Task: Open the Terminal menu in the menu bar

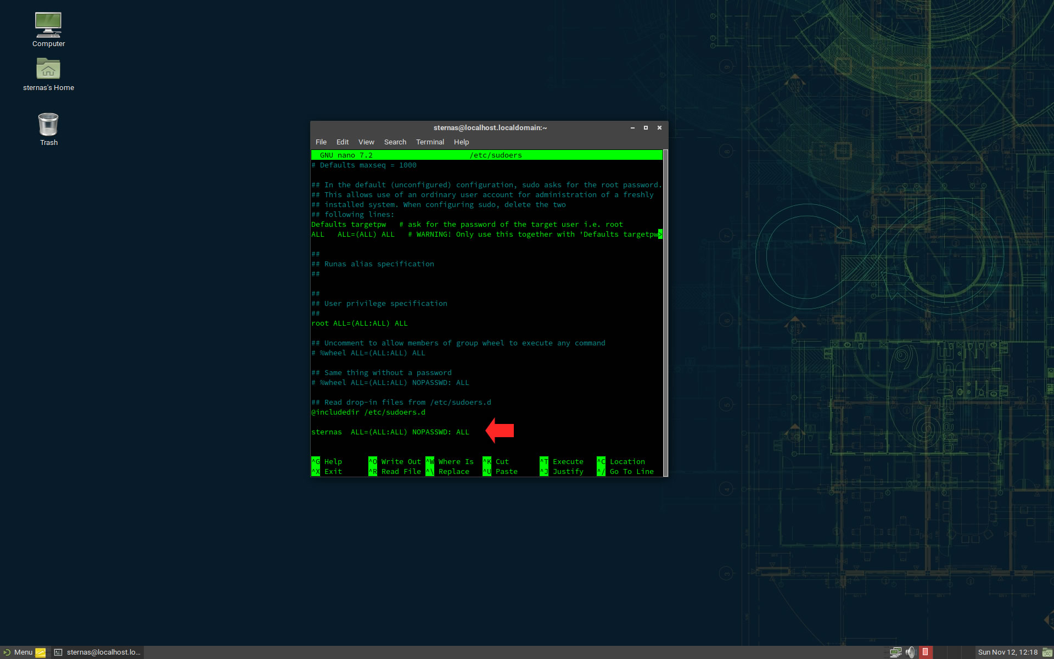Action: 430,142
